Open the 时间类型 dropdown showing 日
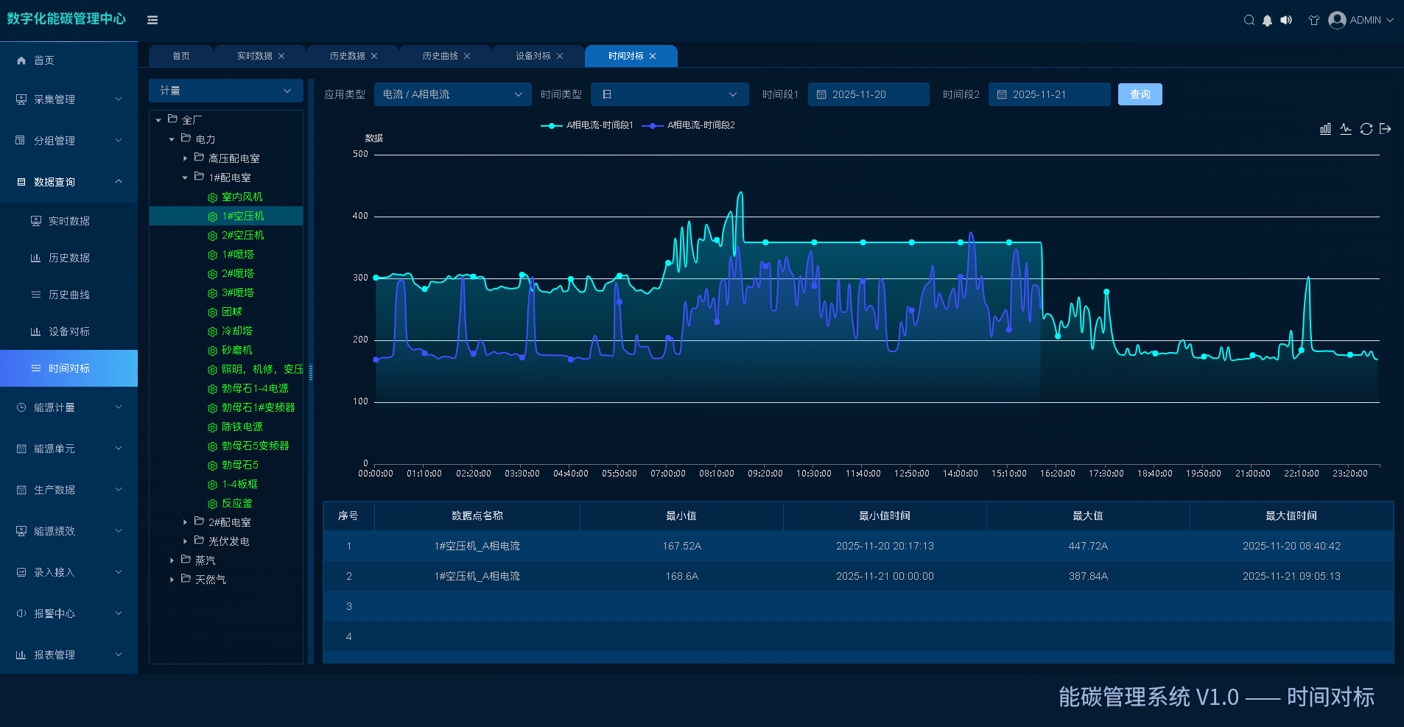 click(670, 94)
